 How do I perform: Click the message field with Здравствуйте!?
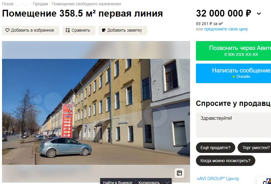tap(233, 125)
